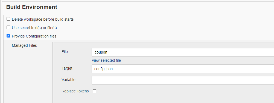274x103 pixels.
Task: Click the Target field label
Action: 67,68
